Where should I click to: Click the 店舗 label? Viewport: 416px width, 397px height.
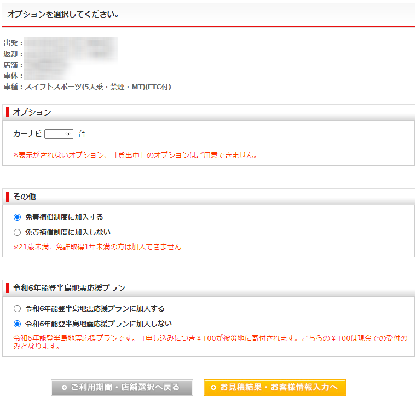(13, 65)
